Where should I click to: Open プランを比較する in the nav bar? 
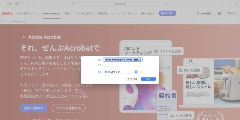tap(84, 13)
